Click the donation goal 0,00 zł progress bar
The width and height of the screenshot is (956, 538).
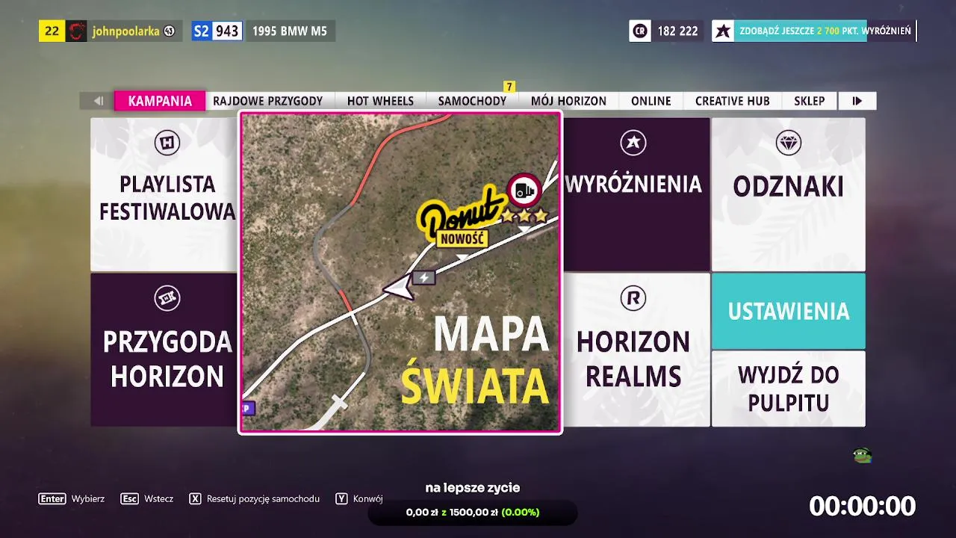click(473, 513)
